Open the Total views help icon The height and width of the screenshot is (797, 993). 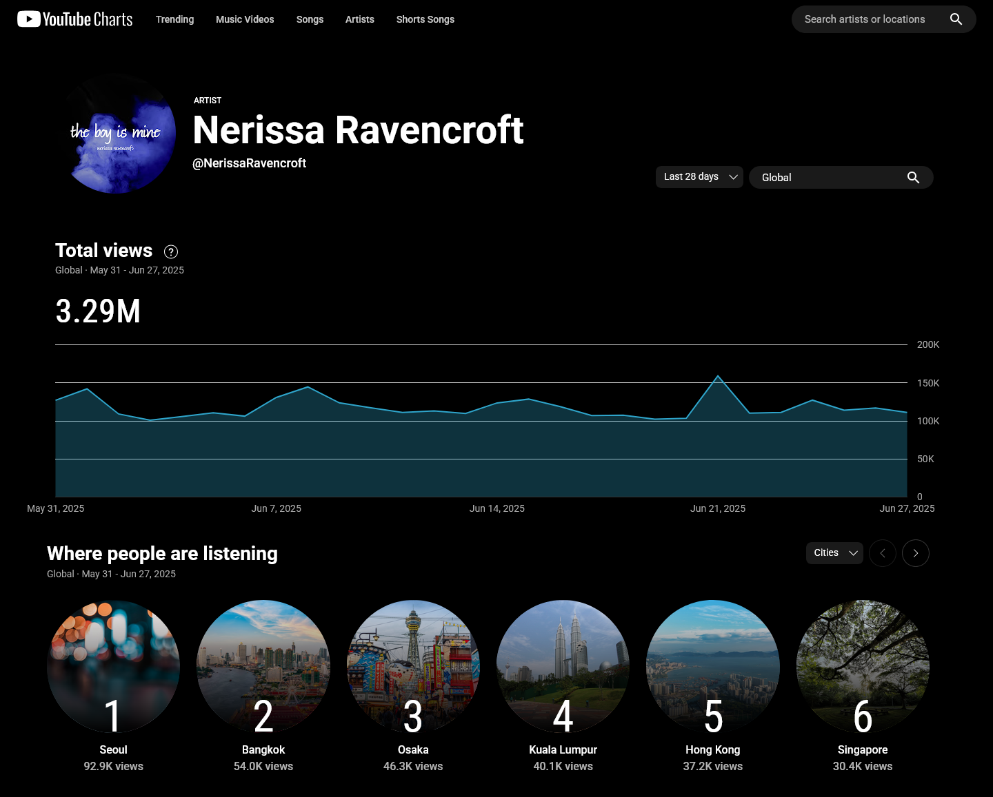171,251
